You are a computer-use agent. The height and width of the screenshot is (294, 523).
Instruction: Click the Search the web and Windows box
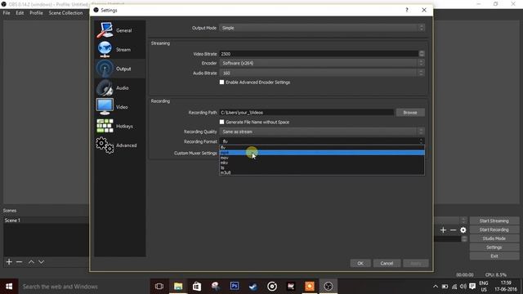[x=83, y=287]
